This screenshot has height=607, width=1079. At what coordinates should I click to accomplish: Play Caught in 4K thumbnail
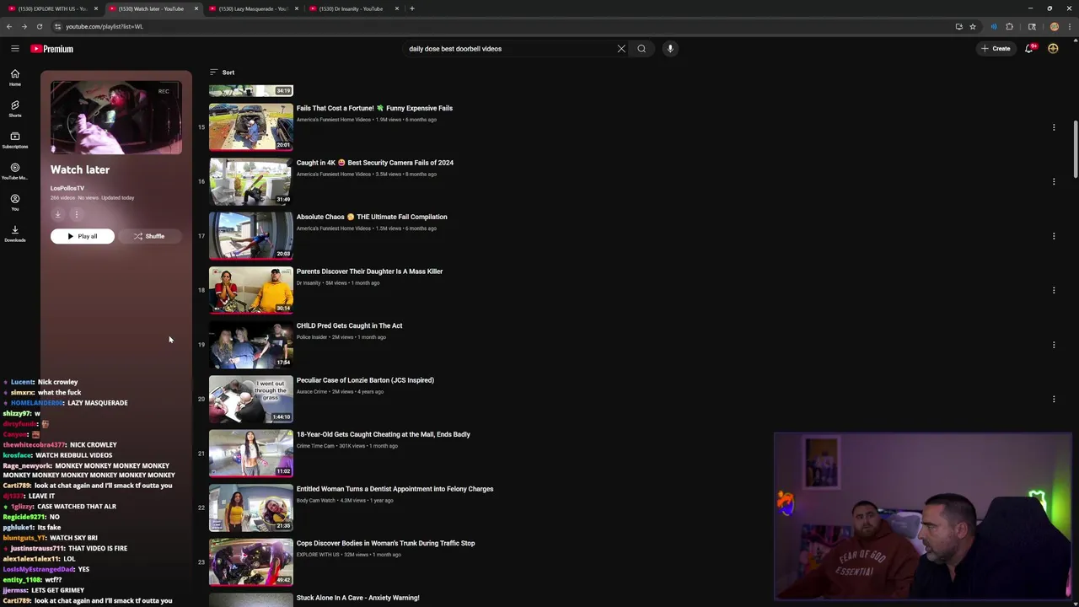pyautogui.click(x=251, y=181)
